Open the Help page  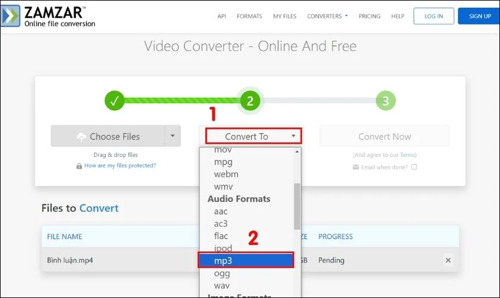pos(398,16)
